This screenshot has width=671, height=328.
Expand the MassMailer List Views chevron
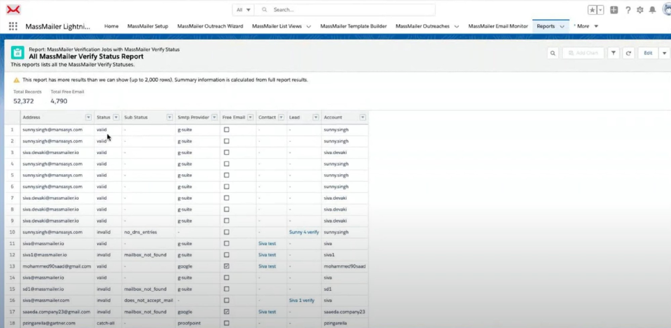[309, 27]
